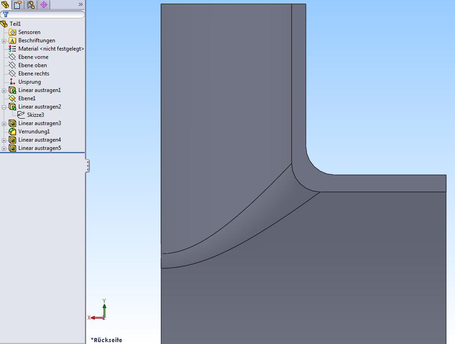Click the rollback bar below Linear austragen5
455x344 pixels.
[x=42, y=153]
